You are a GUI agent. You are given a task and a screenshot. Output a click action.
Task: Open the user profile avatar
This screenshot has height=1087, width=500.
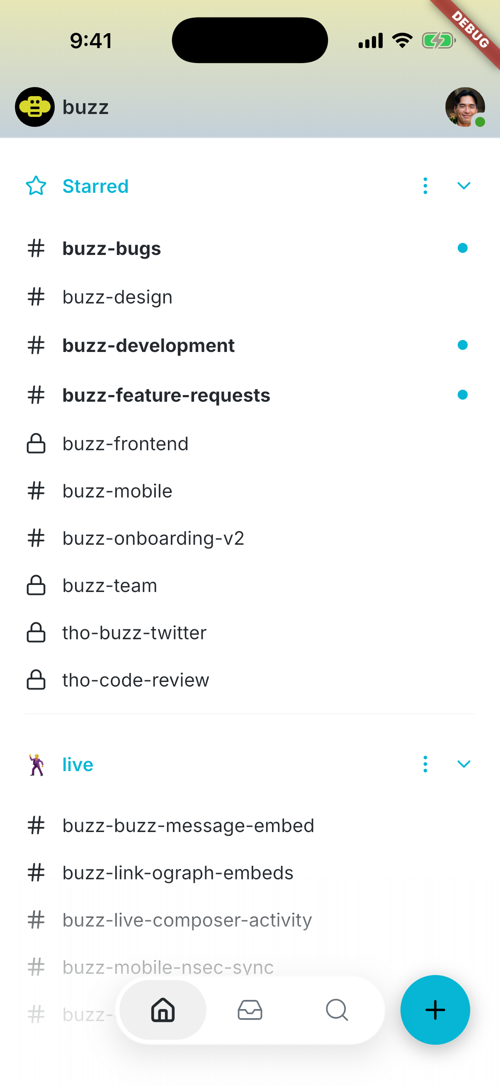click(465, 107)
